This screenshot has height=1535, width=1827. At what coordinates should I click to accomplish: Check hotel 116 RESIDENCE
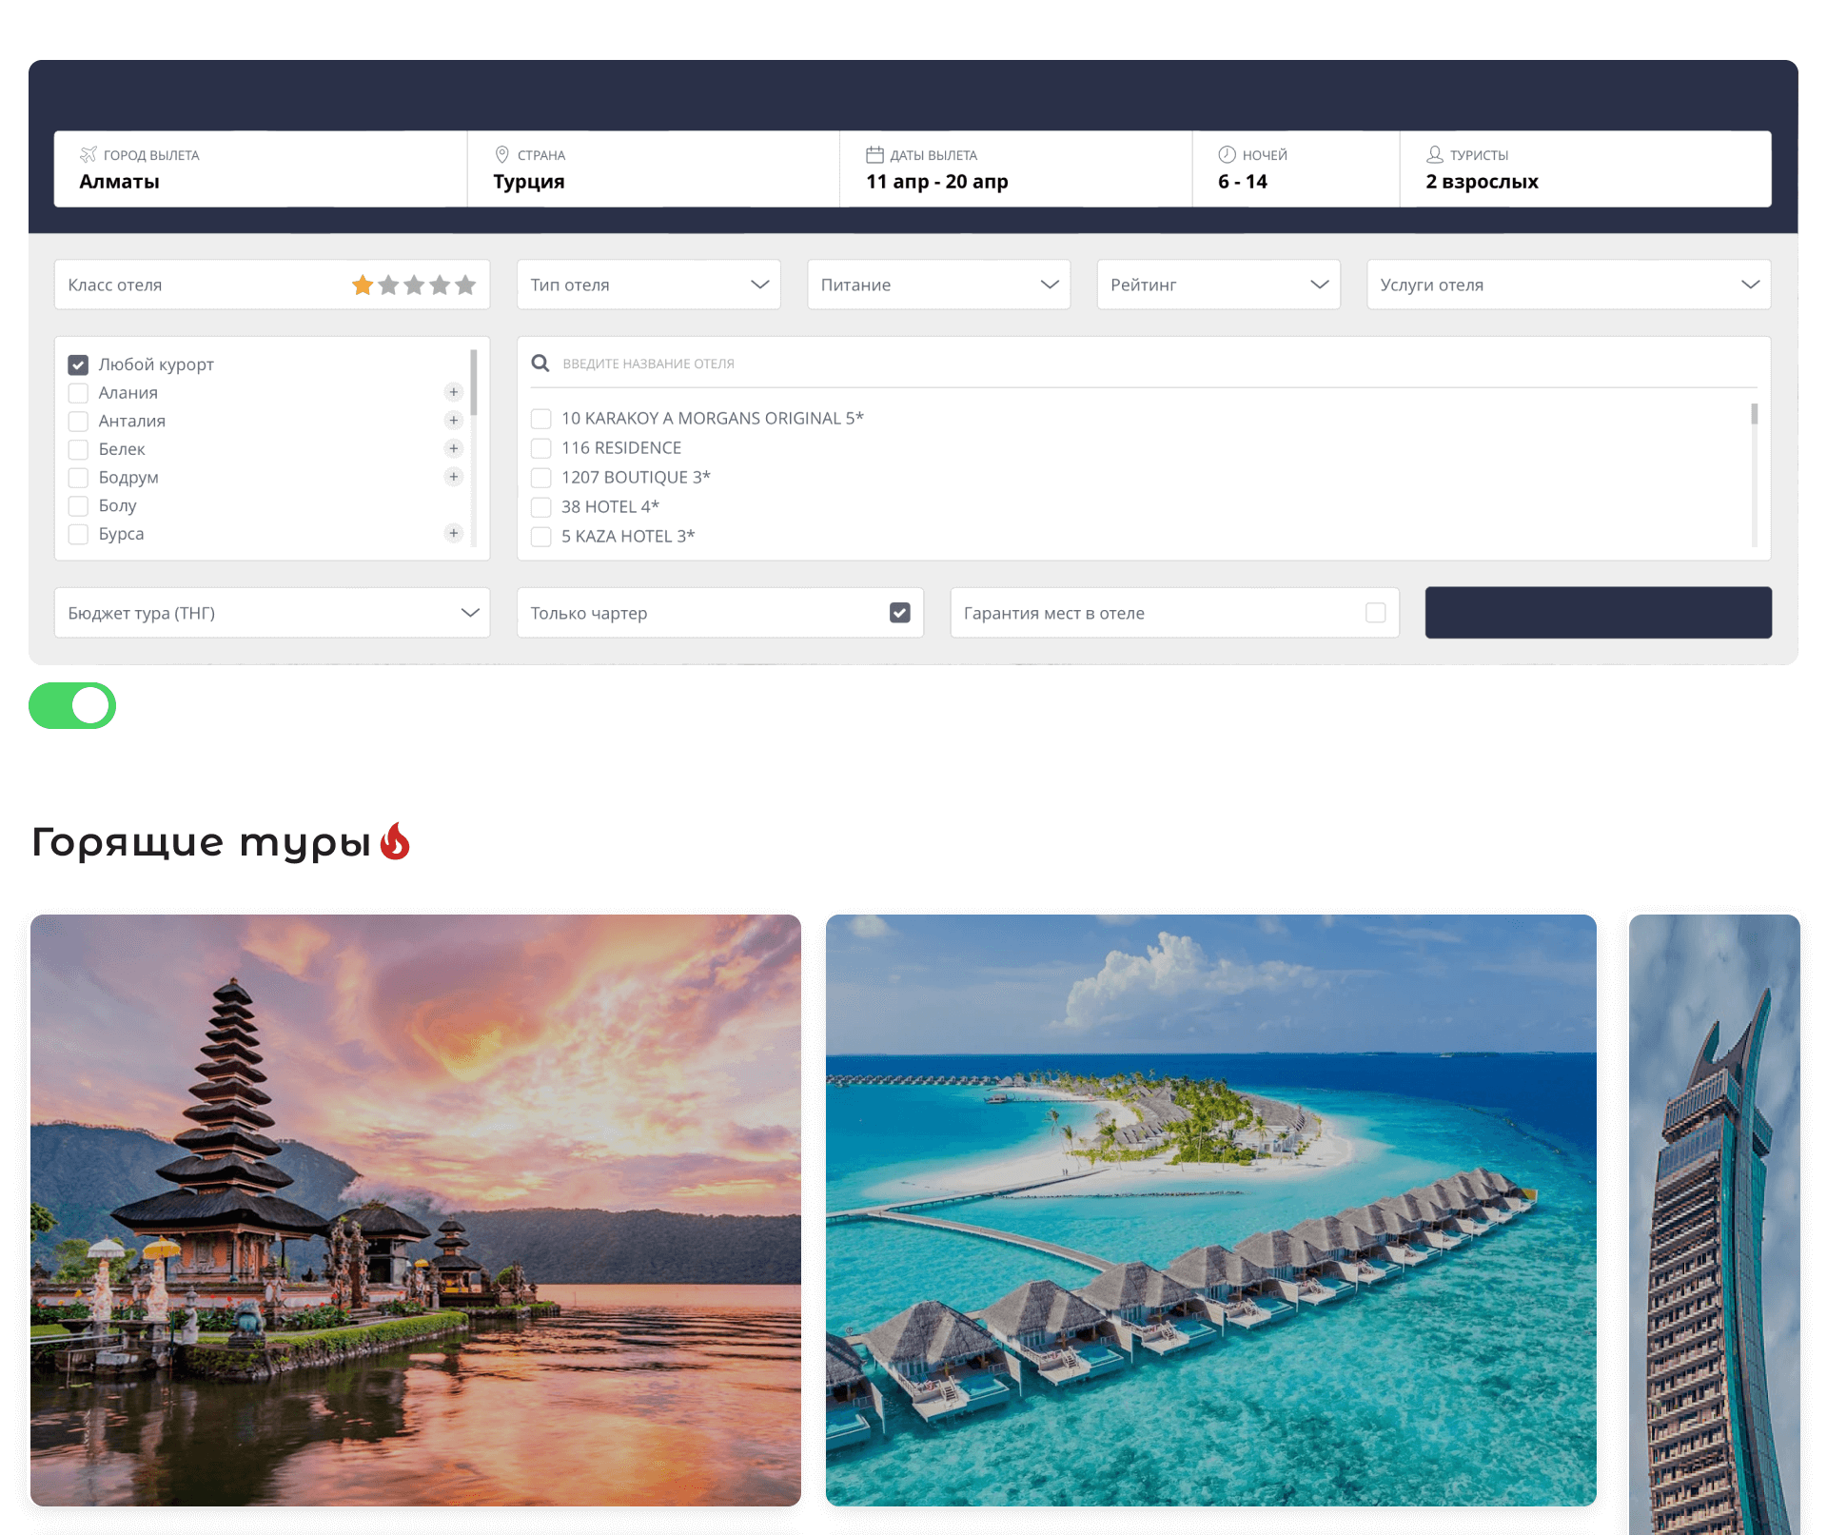point(541,448)
